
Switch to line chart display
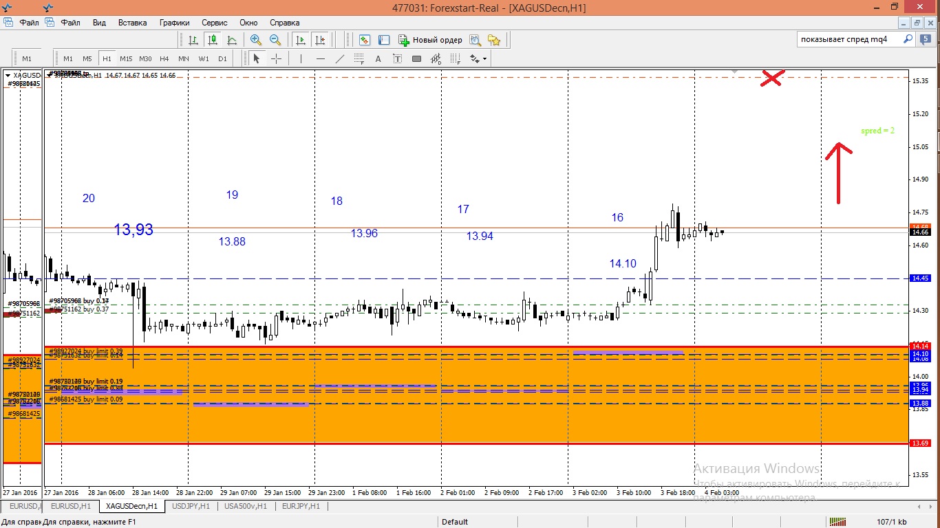232,40
